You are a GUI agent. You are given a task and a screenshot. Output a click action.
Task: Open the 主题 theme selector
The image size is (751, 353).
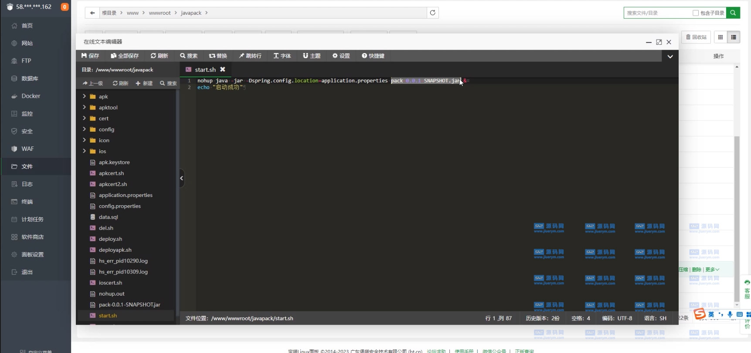[x=312, y=56]
